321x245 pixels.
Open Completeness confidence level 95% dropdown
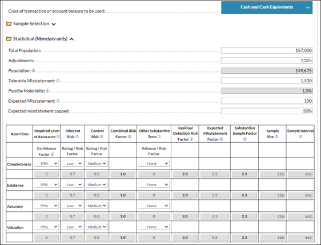[46, 163]
